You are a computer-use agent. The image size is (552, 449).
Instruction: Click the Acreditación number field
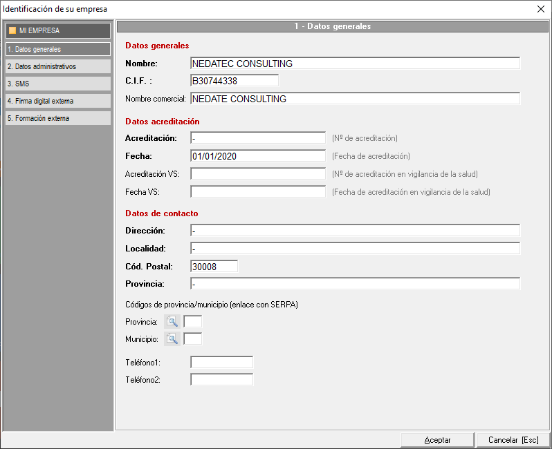tap(257, 138)
